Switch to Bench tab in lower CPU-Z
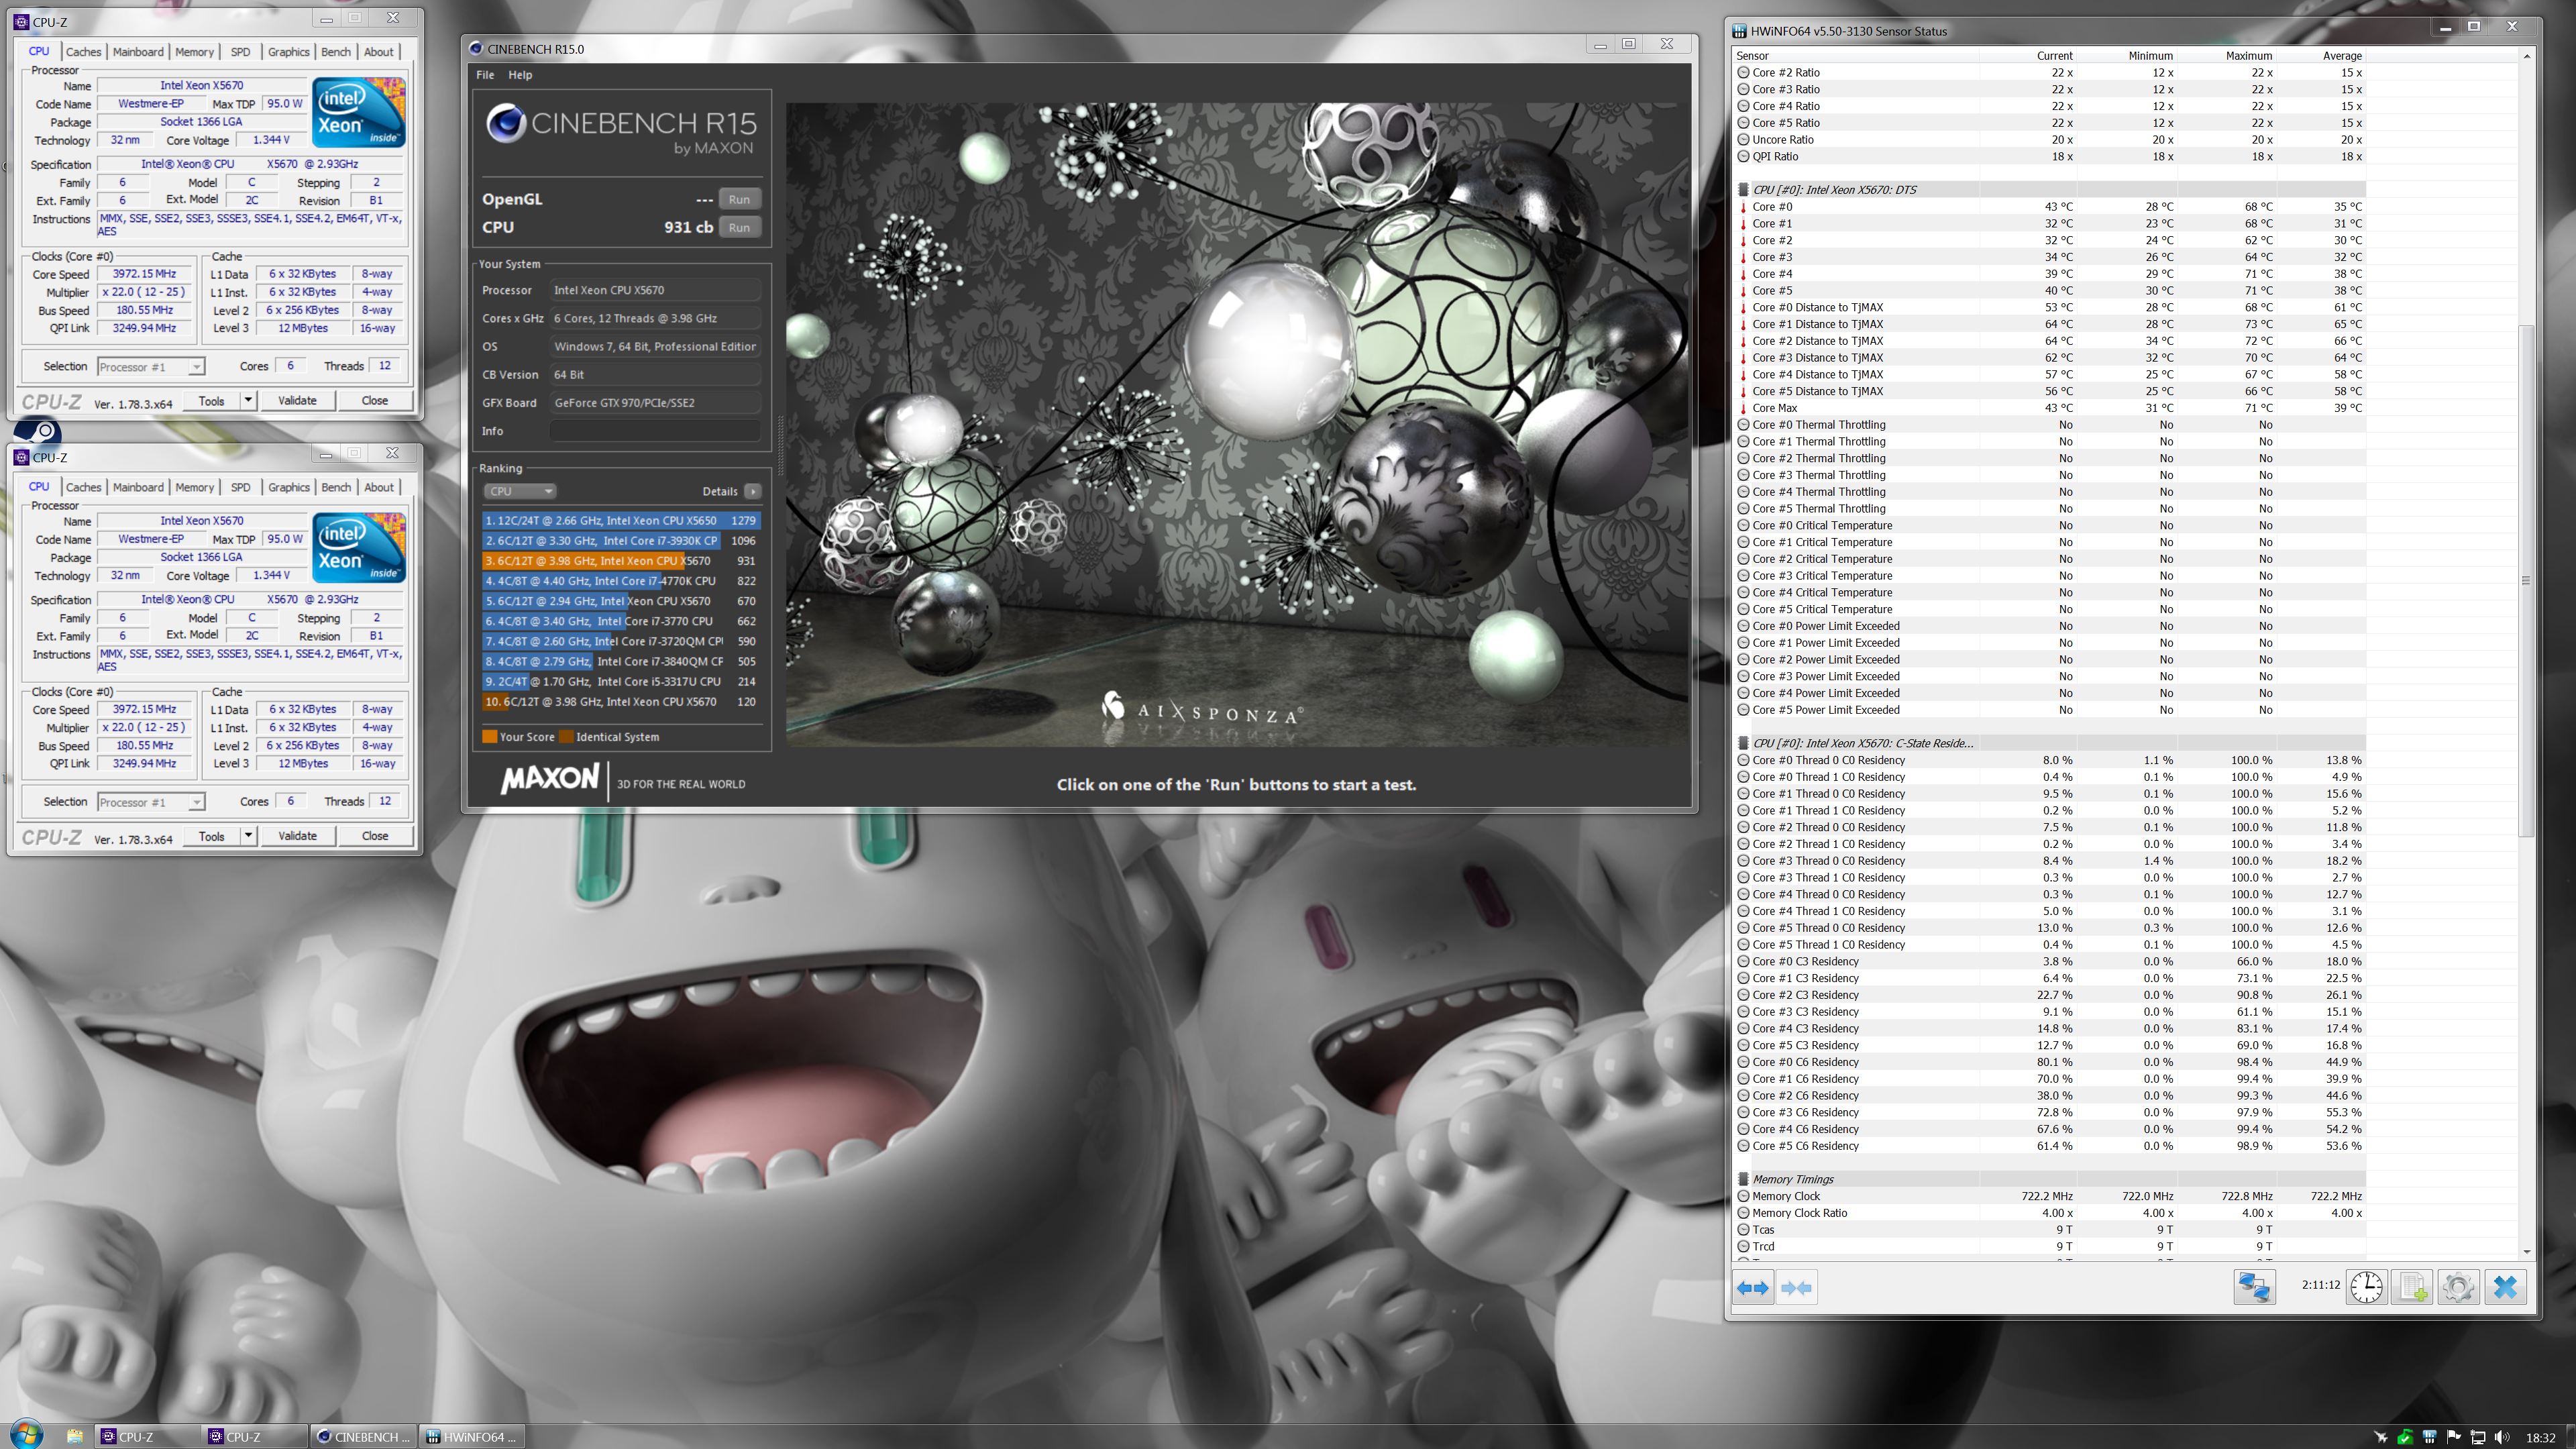2576x1449 pixels. 336,487
